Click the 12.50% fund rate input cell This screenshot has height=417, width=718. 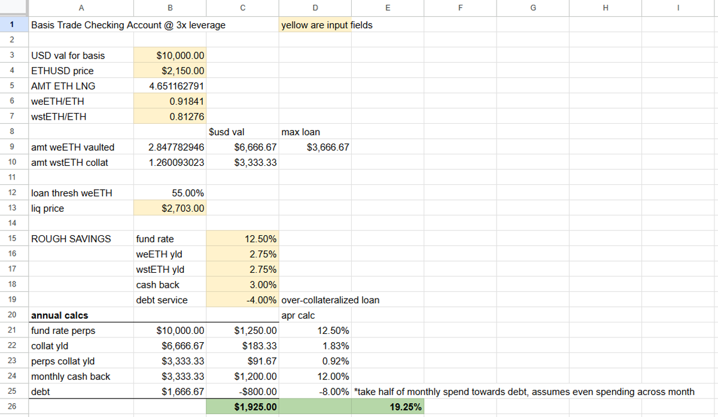pyautogui.click(x=242, y=239)
